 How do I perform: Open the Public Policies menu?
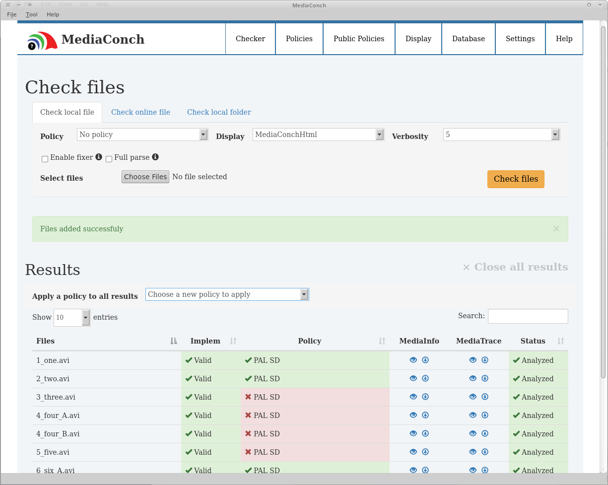(359, 39)
